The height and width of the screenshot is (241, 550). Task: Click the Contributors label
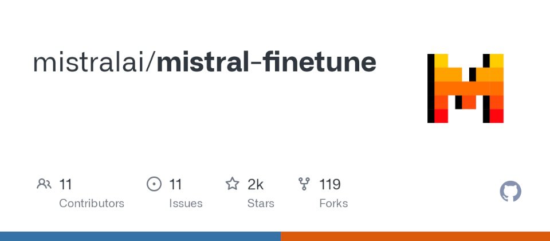(x=92, y=203)
